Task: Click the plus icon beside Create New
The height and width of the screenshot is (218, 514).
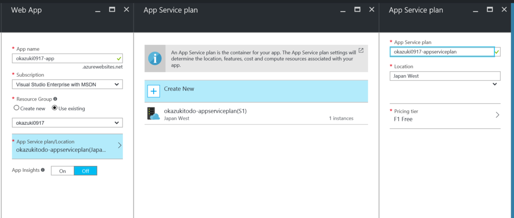Action: [x=154, y=91]
